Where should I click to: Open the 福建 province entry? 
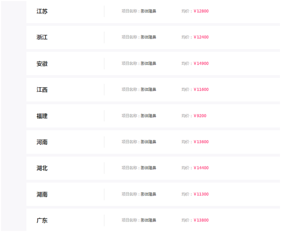[x=42, y=116]
